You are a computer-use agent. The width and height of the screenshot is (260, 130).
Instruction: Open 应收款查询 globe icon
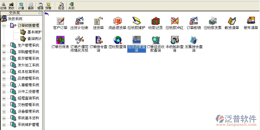[117, 40]
